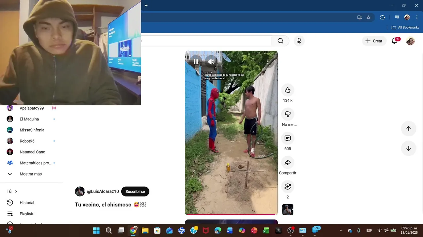Open All Bookmarks folder
This screenshot has height=237, width=423.
[x=405, y=27]
